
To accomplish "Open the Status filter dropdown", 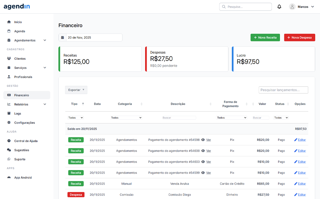I will coord(281,118).
